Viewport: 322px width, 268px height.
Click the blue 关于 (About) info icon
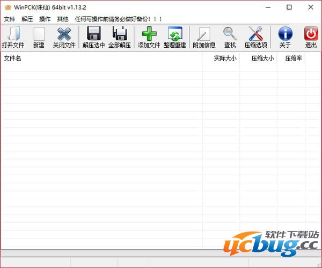pos(285,34)
